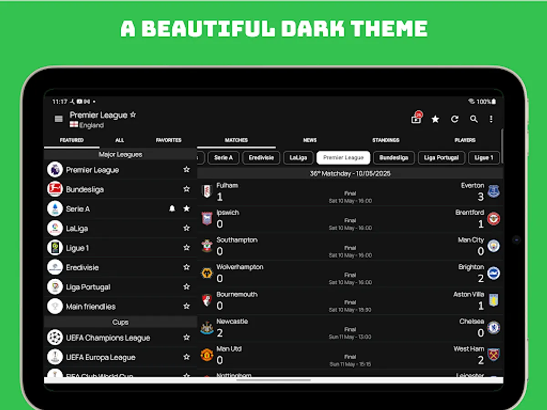This screenshot has height=410, width=547.
Task: Open Fulham vs Everton Final status
Action: [350, 194]
